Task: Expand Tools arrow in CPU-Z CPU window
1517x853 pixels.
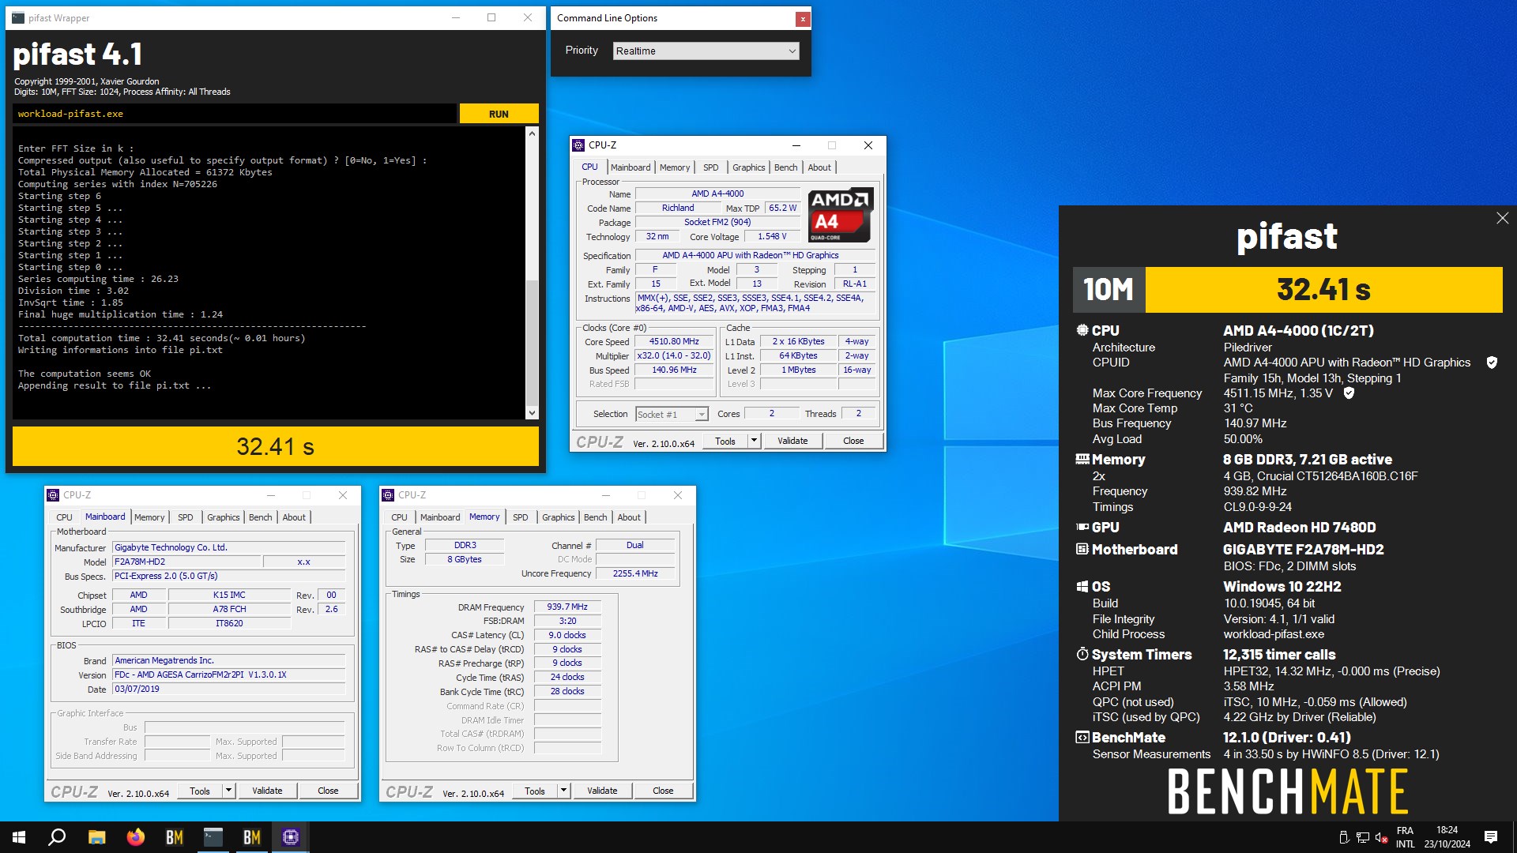Action: pos(754,441)
